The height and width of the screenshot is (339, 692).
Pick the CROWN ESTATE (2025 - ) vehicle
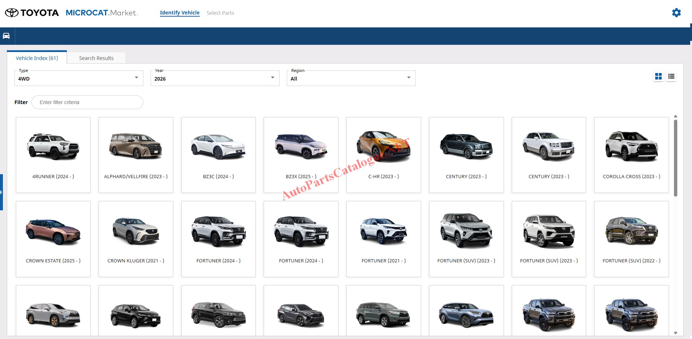pyautogui.click(x=53, y=239)
